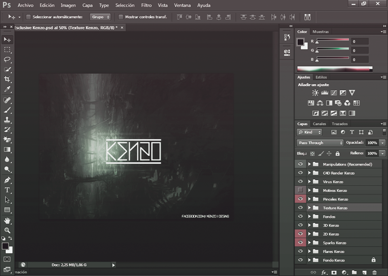Open the Filtro menu
Image resolution: width=388 pixels, height=276 pixels.
pyautogui.click(x=146, y=5)
